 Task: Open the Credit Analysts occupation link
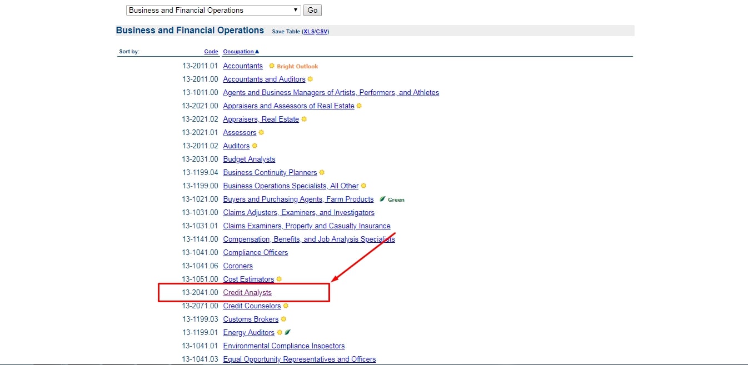(247, 293)
